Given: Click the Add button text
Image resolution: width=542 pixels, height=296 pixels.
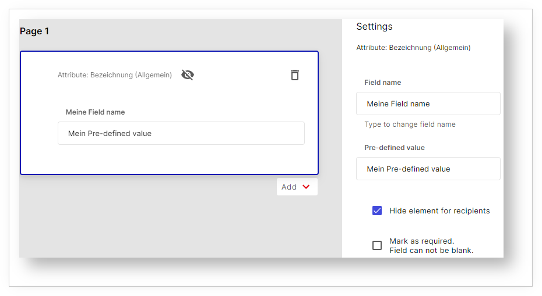Looking at the screenshot, I should (x=289, y=187).
